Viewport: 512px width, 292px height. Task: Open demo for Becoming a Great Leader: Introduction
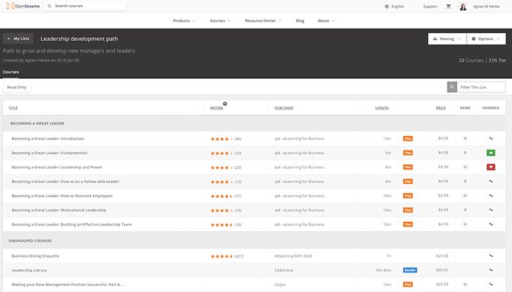tap(465, 138)
